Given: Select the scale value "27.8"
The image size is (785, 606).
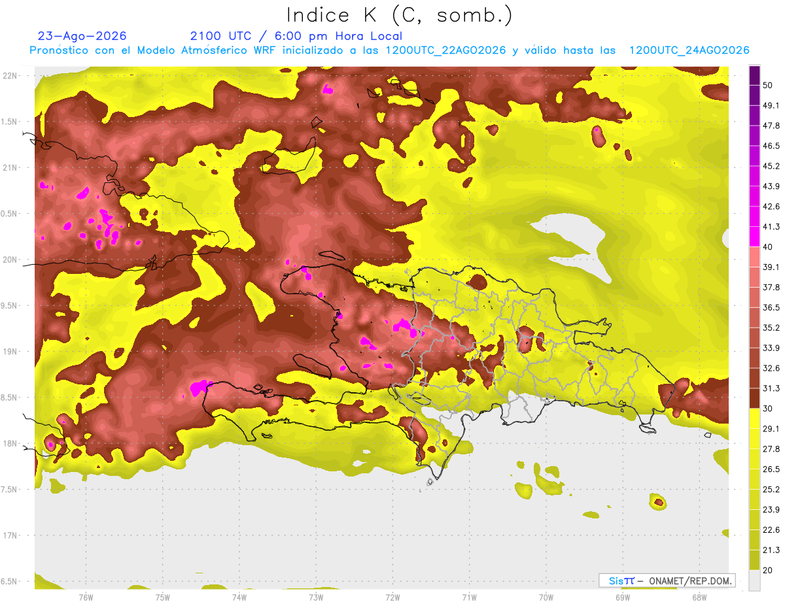Looking at the screenshot, I should (x=771, y=449).
